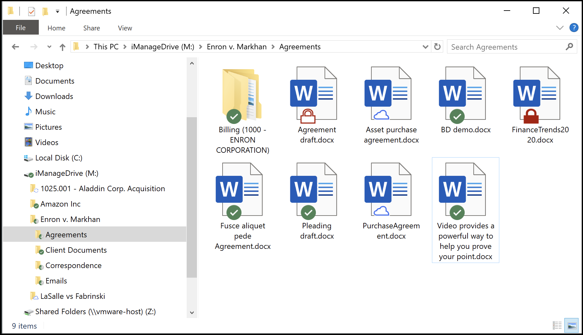This screenshot has width=583, height=335.
Task: Click the Search Agreements box
Action: point(507,47)
